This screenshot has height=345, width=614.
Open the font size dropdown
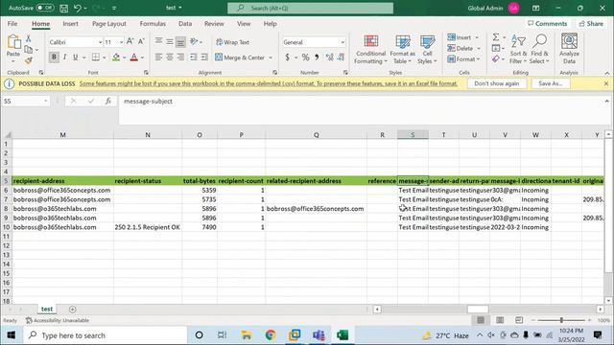pyautogui.click(x=122, y=42)
